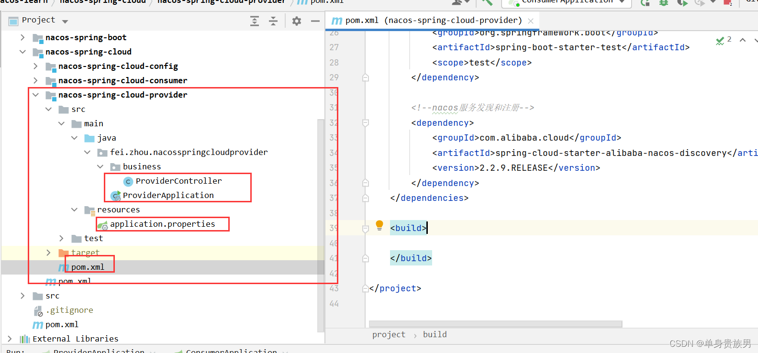This screenshot has height=353, width=758.
Task: Collapse the resources folder
Action: (74, 210)
